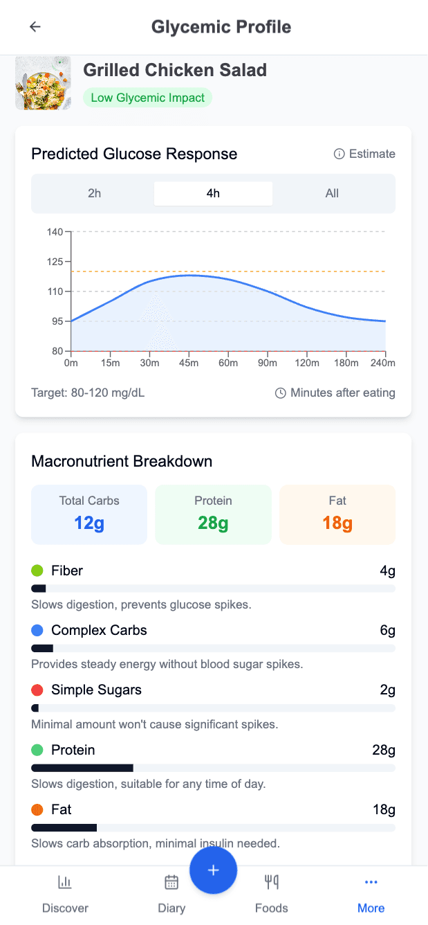Toggle the Simple Sugars red indicator
Image resolution: width=428 pixels, height=925 pixels.
(37, 690)
